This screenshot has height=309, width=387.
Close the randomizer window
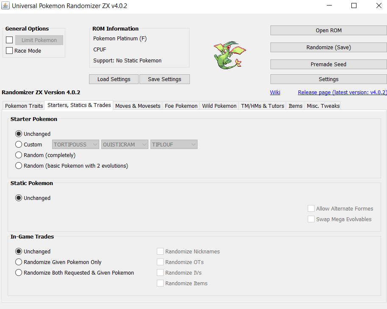tap(379, 6)
